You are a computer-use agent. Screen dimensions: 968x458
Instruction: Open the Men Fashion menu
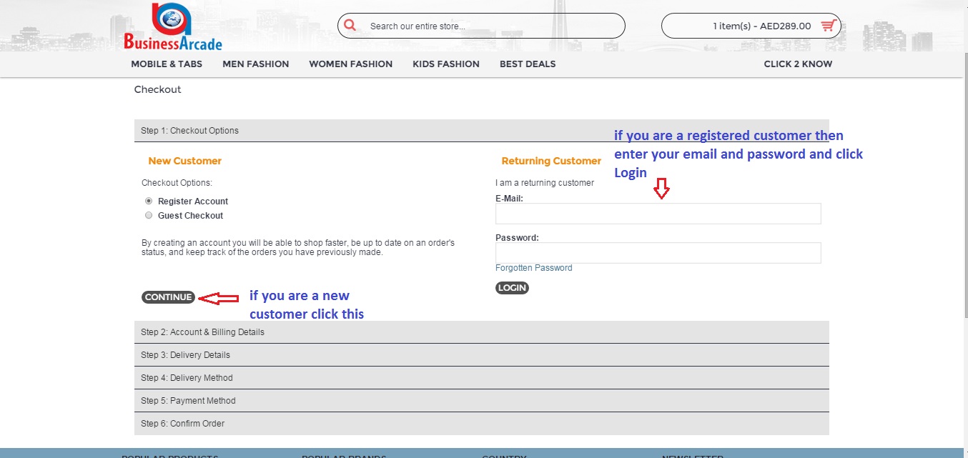(256, 64)
